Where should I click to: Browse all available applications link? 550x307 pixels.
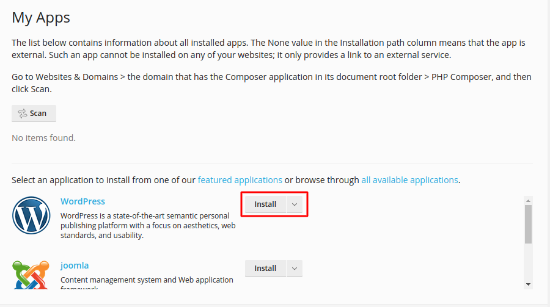409,180
